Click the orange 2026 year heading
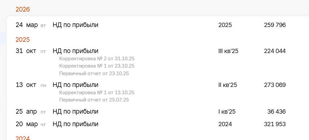This screenshot has height=140, width=309. [23, 9]
